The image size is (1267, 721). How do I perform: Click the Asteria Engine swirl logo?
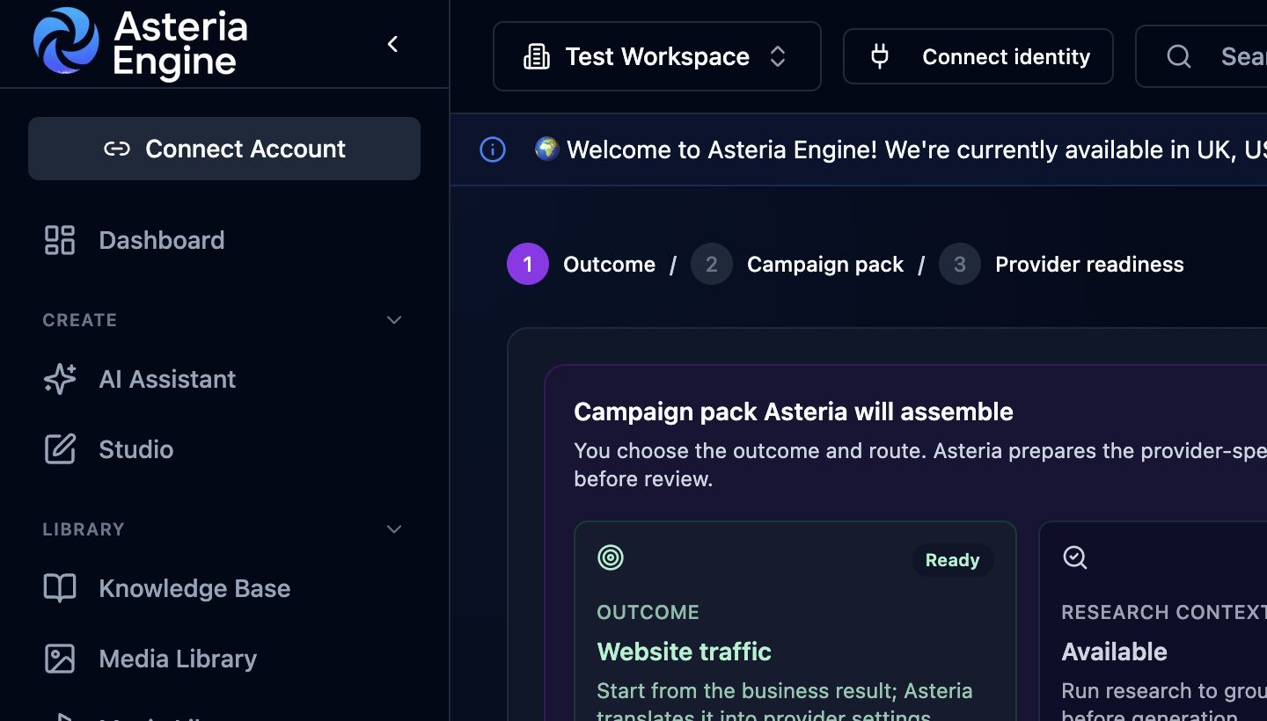[x=66, y=40]
